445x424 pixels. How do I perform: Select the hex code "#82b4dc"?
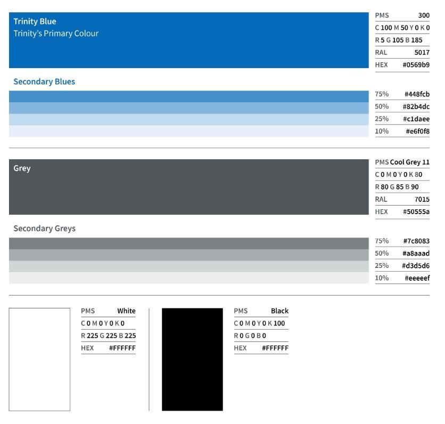[416, 107]
